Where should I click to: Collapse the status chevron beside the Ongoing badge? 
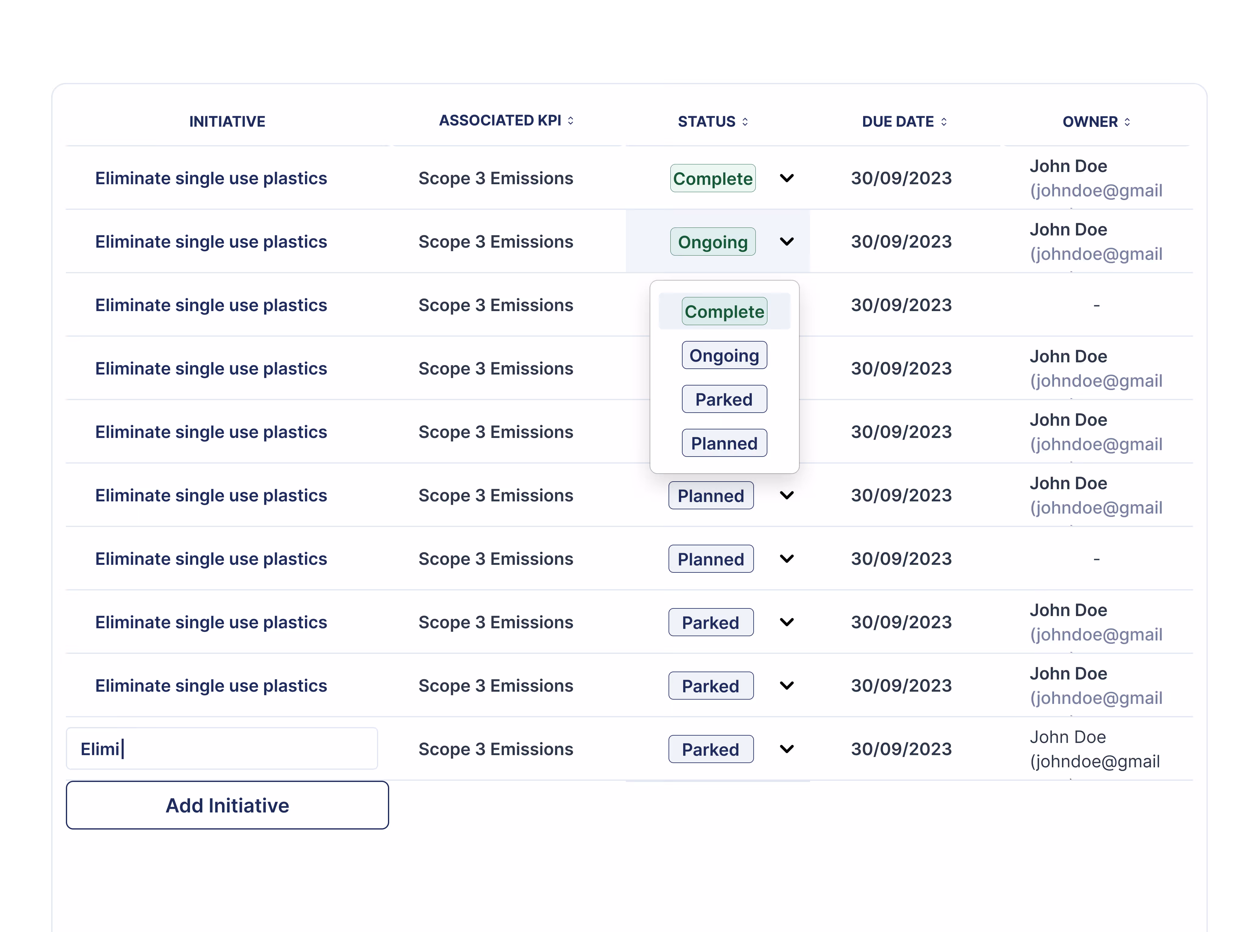(x=787, y=242)
